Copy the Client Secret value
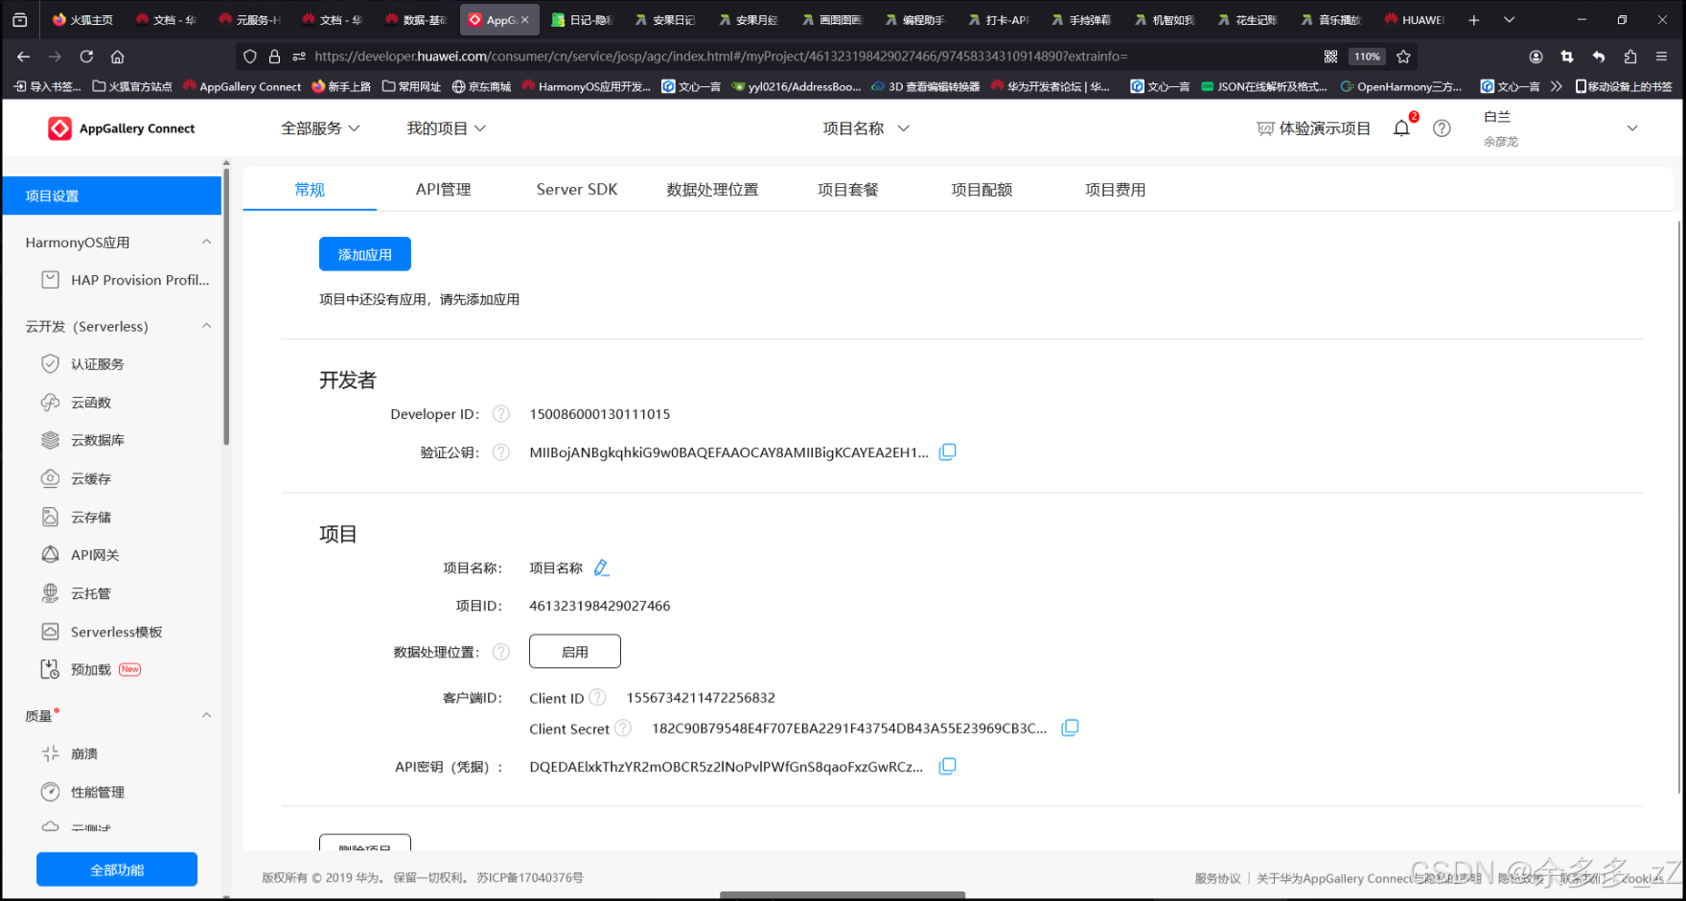 click(x=1070, y=728)
